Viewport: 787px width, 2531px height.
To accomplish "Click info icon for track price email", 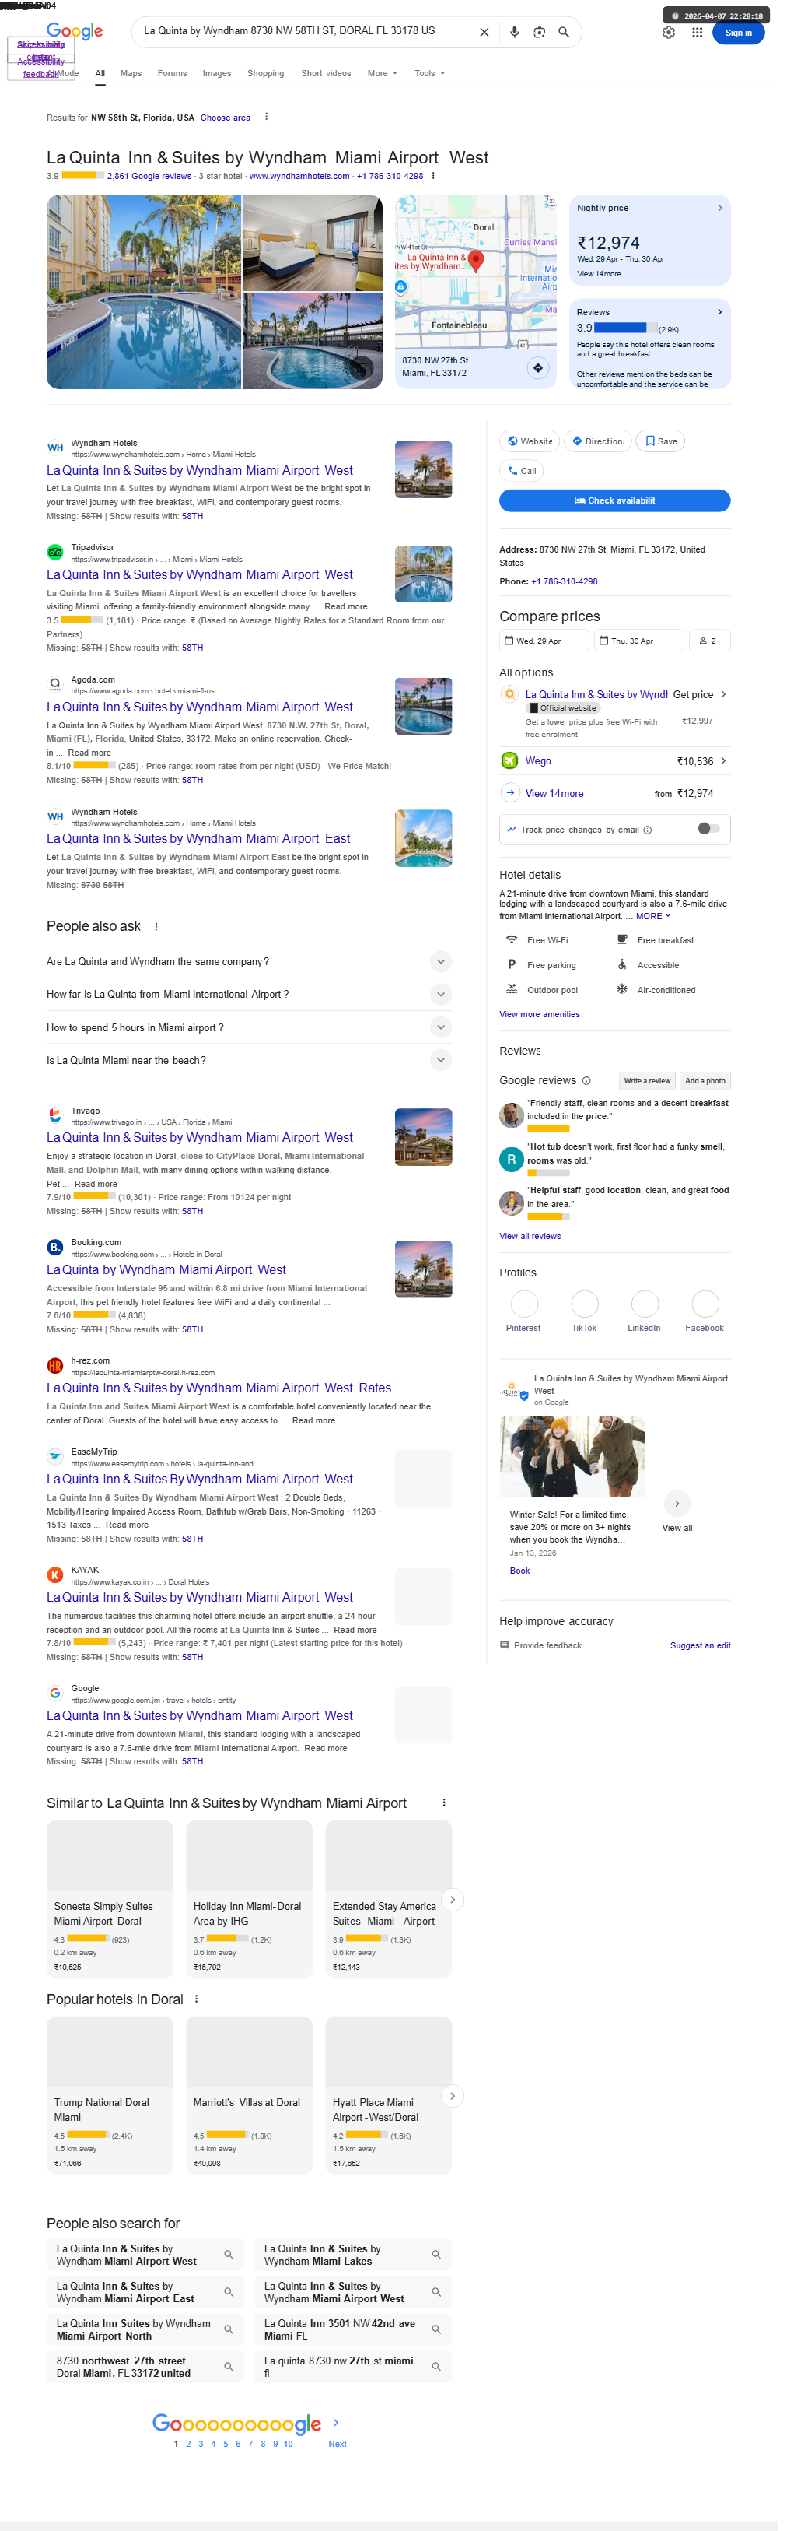I will pos(647,829).
